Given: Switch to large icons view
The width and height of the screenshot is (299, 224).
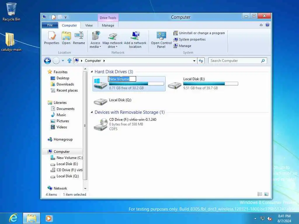Looking at the screenshot, I should tap(266, 194).
